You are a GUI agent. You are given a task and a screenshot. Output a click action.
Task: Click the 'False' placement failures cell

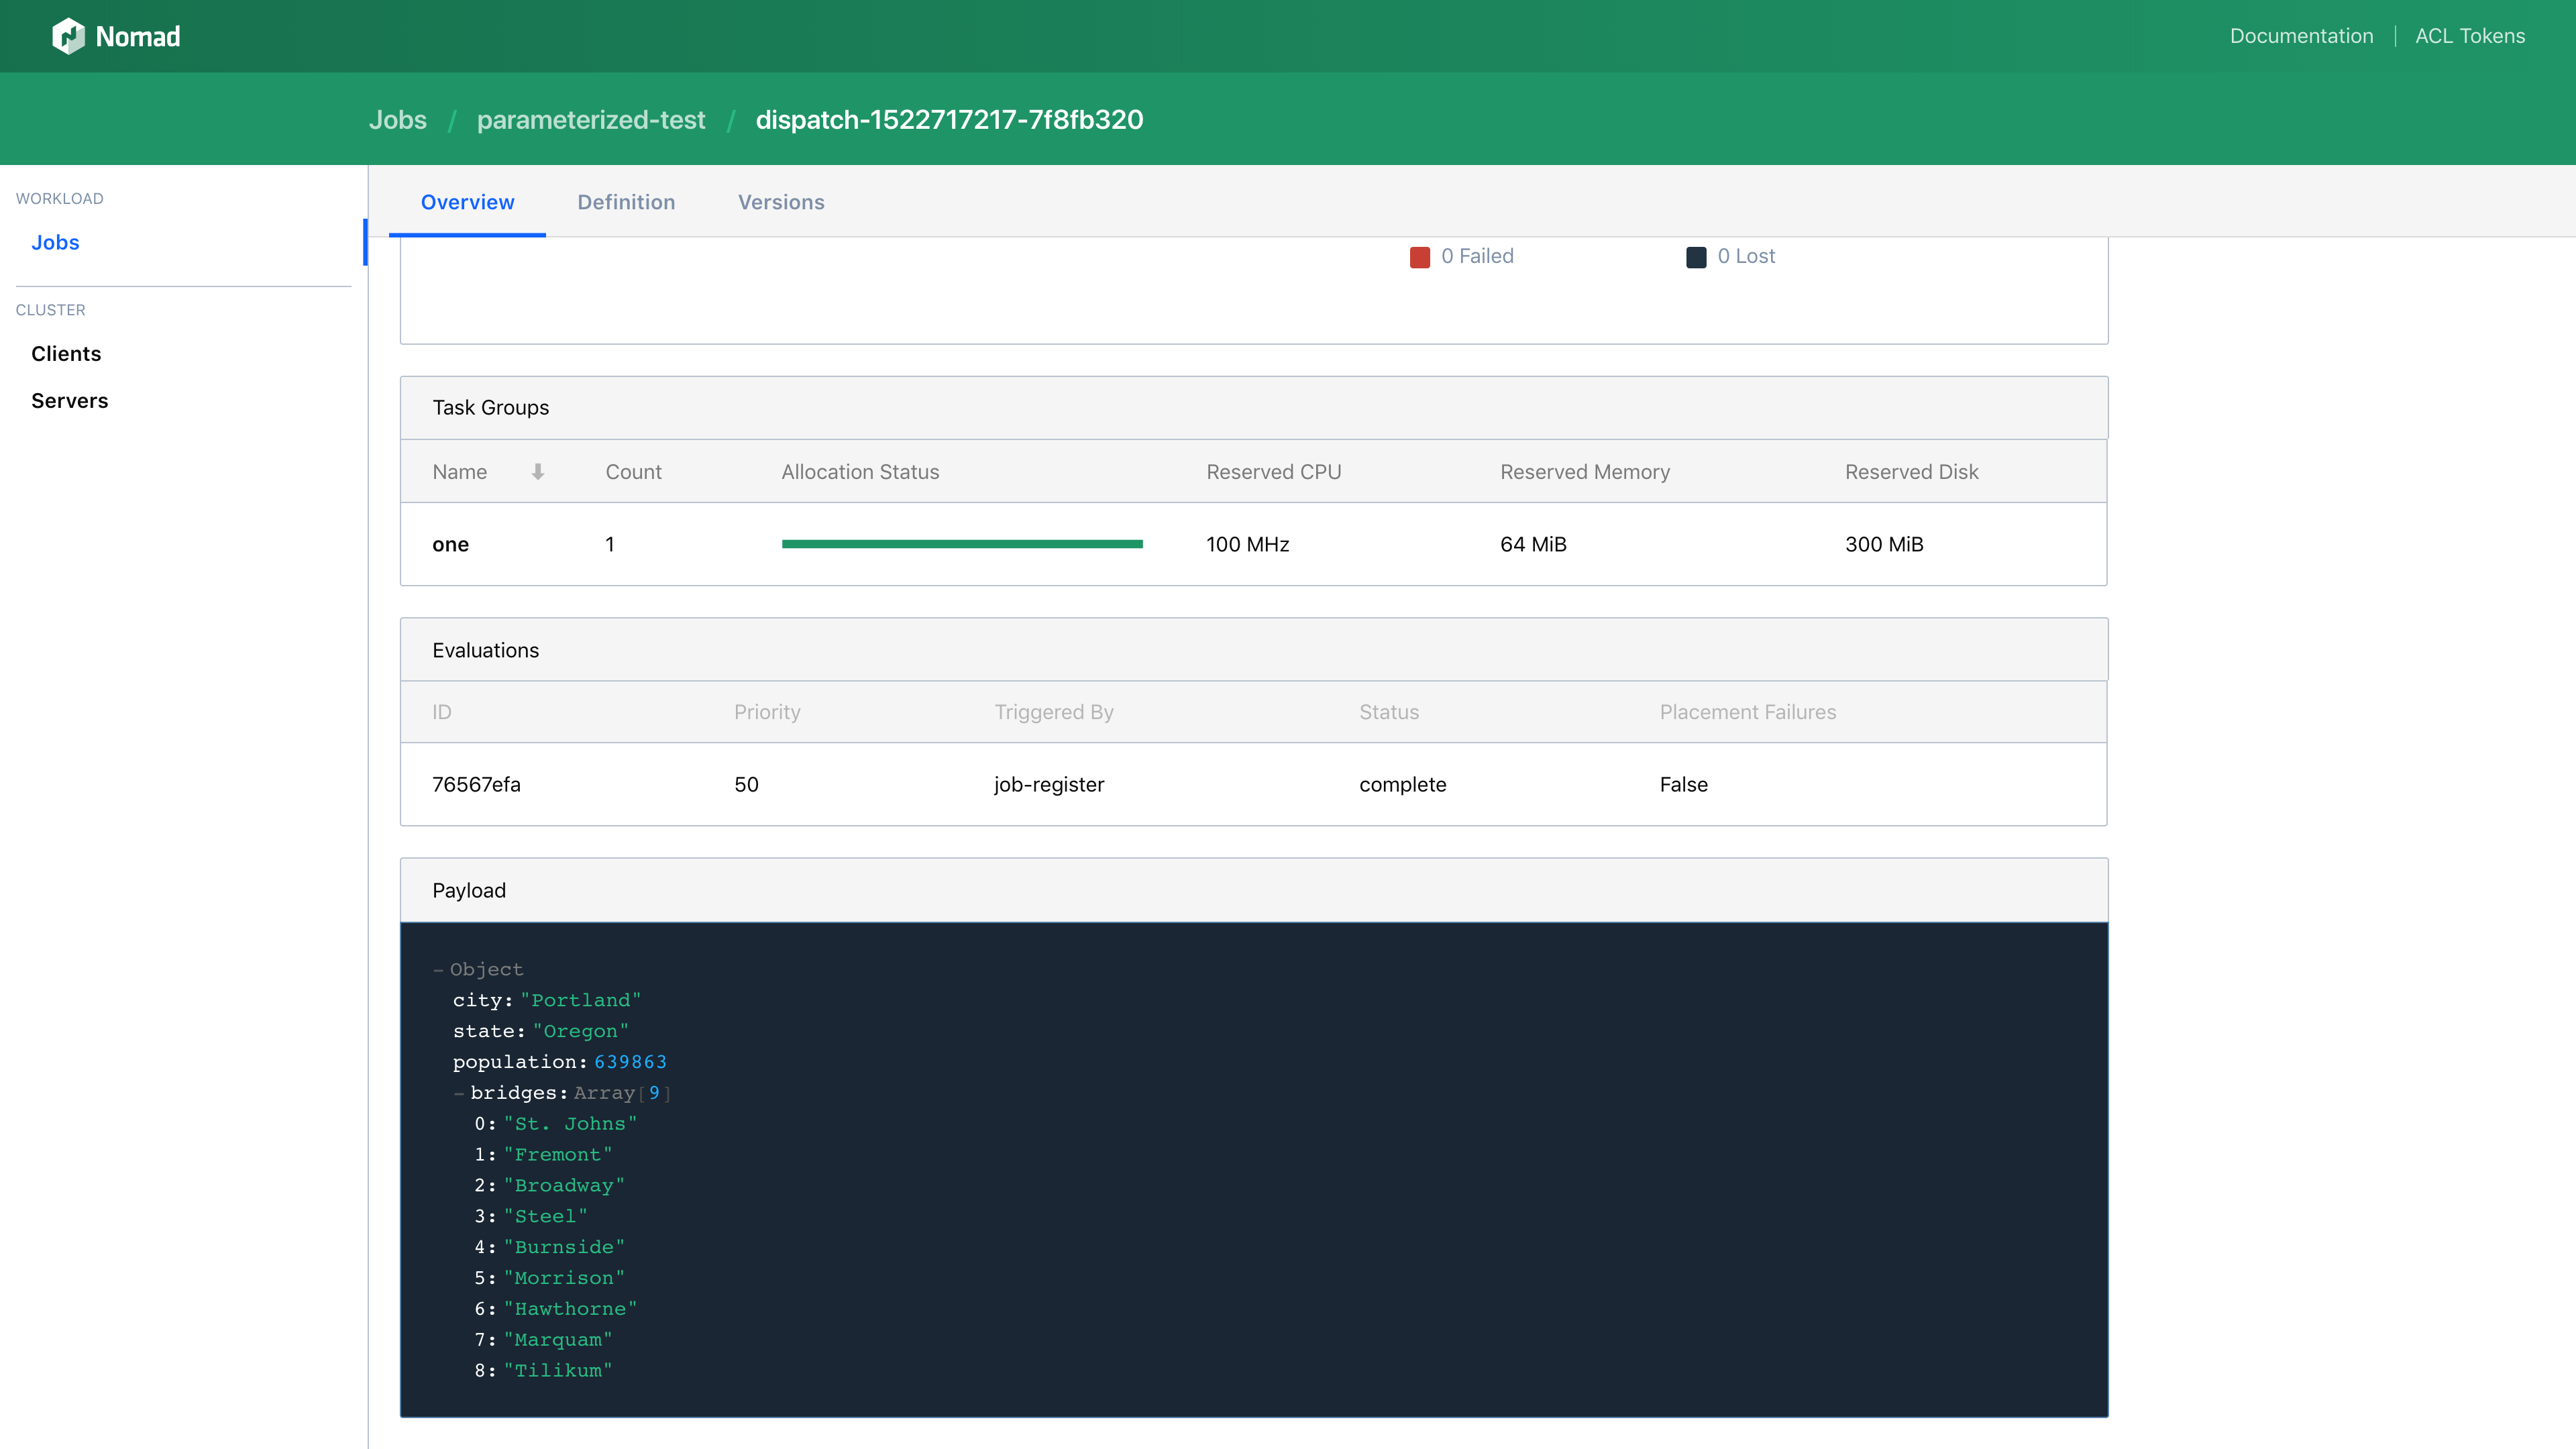pos(1684,785)
